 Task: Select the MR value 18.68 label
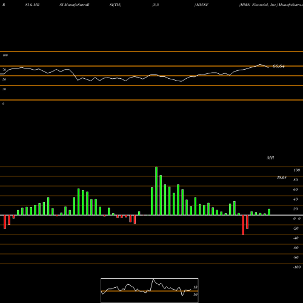pyautogui.click(x=282, y=178)
